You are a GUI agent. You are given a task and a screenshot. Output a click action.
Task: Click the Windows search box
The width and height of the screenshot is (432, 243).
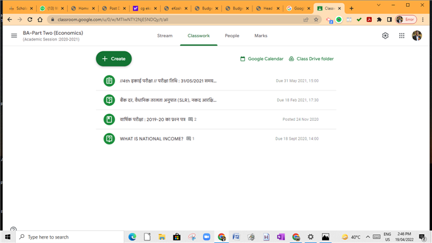click(x=70, y=237)
